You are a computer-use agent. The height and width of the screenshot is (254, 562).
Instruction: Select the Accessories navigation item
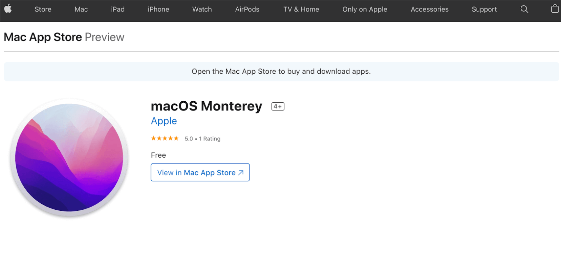tap(430, 9)
